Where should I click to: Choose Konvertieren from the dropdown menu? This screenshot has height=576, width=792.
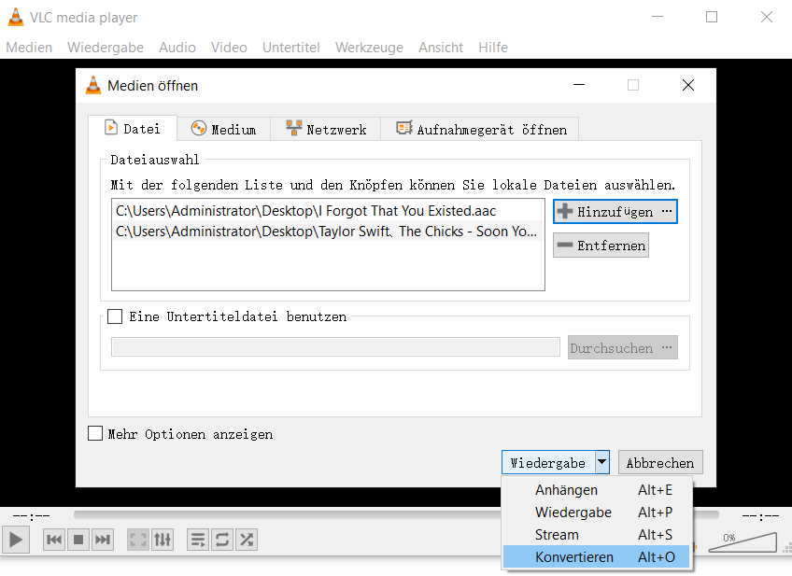pyautogui.click(x=597, y=556)
